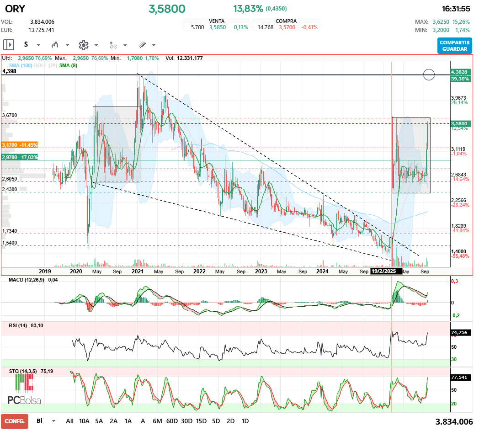The height and width of the screenshot is (431, 479).
Task: Open the CONFG. button
Action: pyautogui.click(x=15, y=421)
